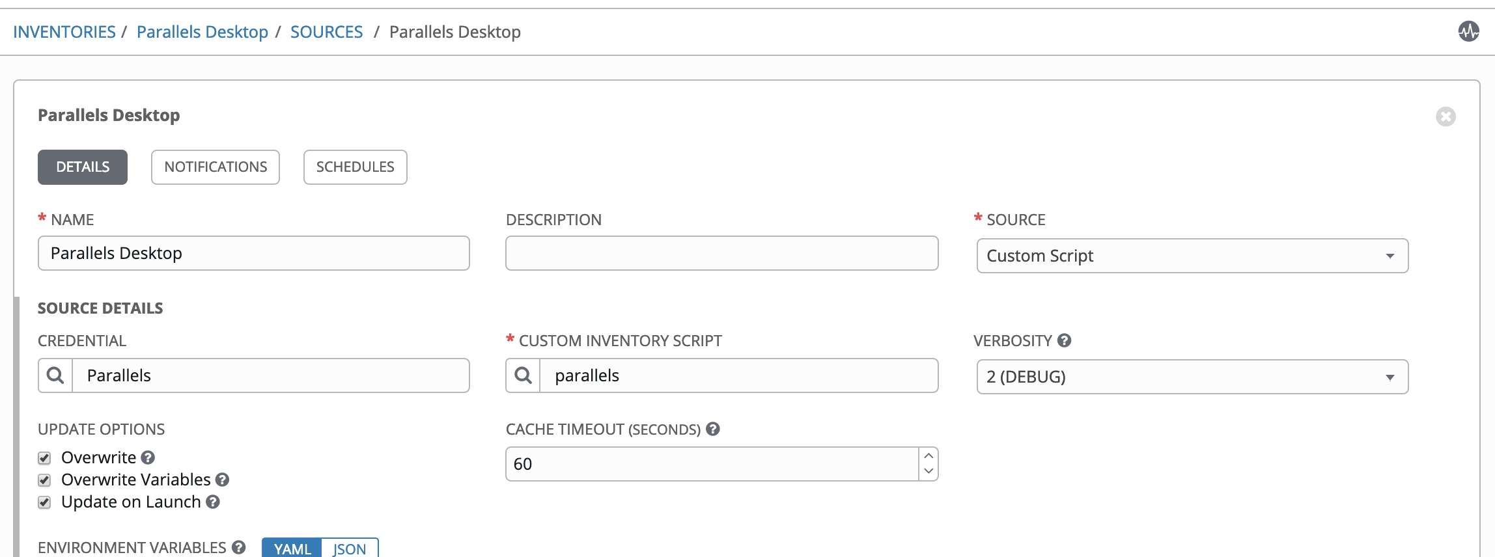The height and width of the screenshot is (557, 1495).
Task: Switch environment variables to YAML
Action: click(x=292, y=548)
